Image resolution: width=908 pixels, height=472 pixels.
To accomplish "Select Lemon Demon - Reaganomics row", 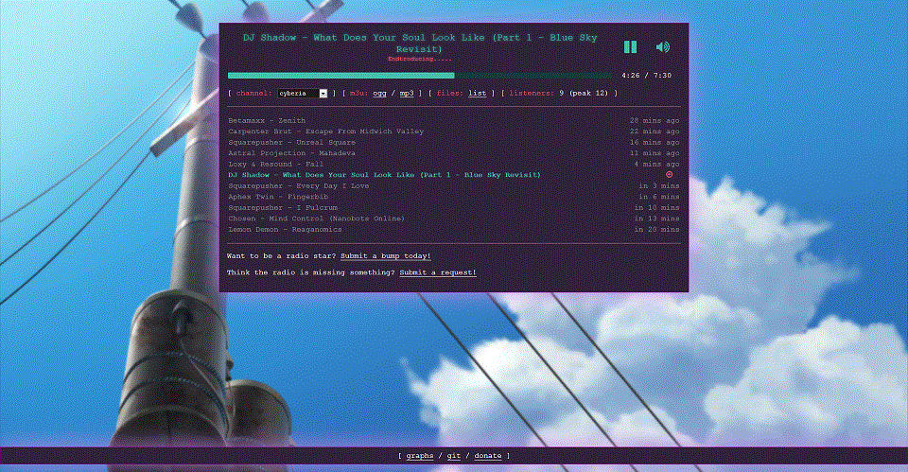I will (x=453, y=230).
